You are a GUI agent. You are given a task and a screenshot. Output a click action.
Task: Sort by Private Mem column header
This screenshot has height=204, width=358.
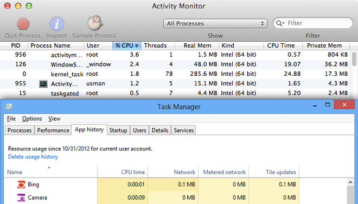coord(326,45)
